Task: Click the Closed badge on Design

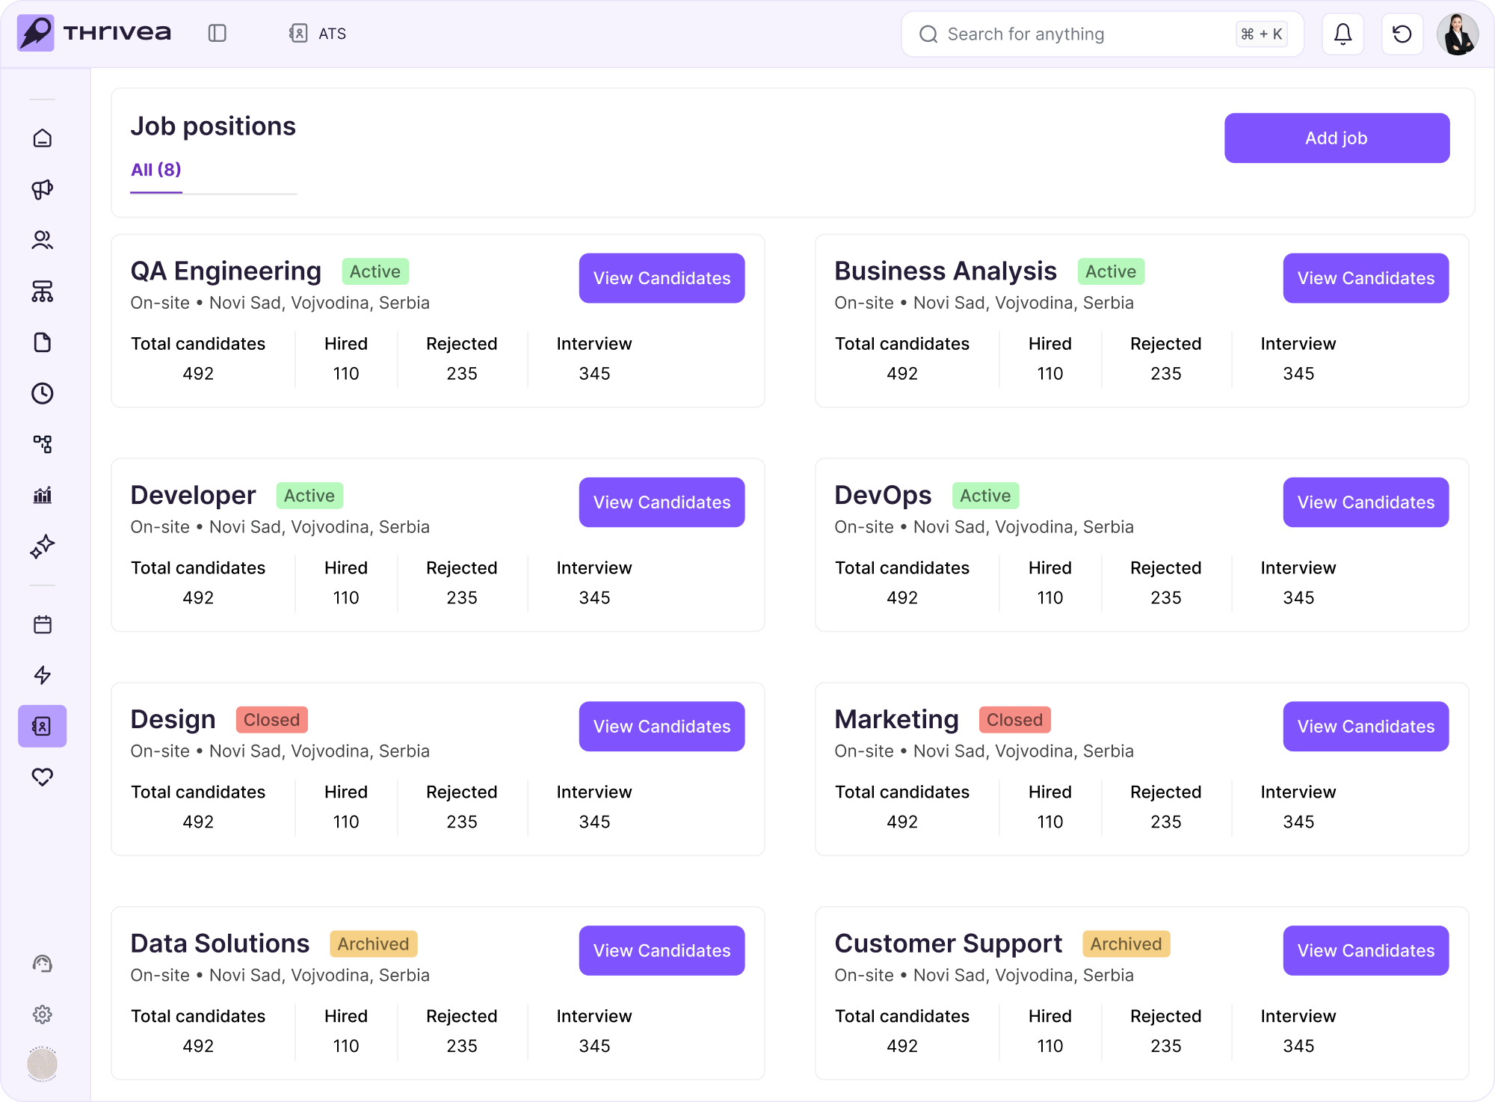Action: [271, 720]
